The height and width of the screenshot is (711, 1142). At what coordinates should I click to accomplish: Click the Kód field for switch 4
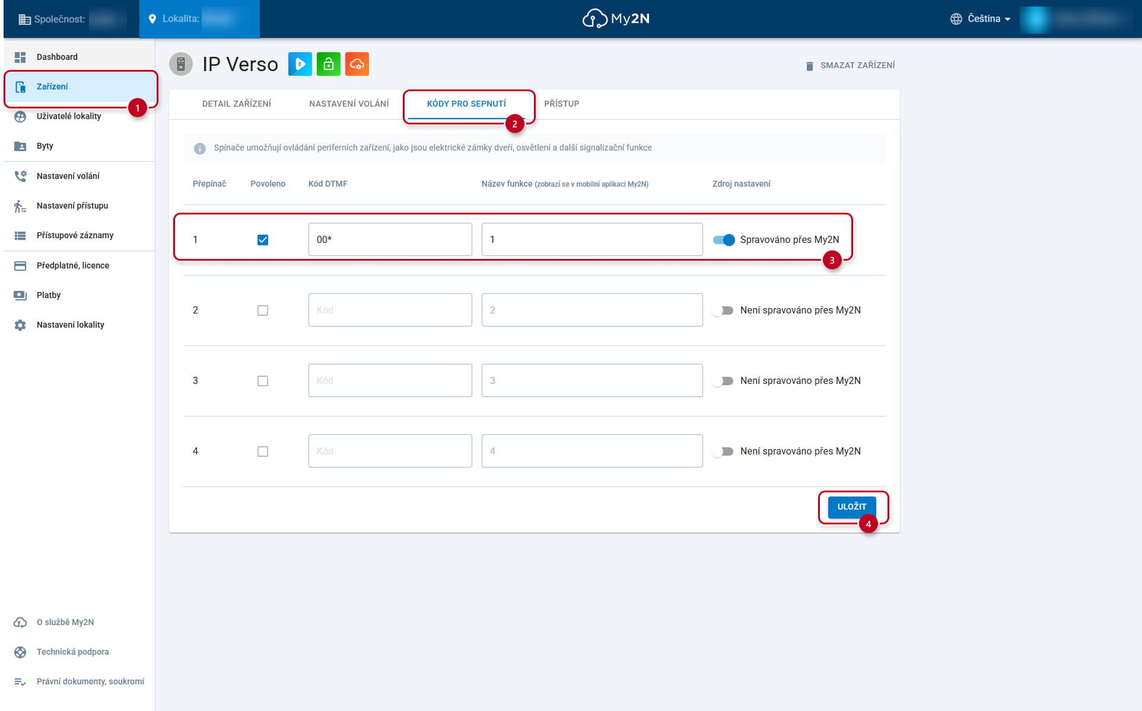pyautogui.click(x=390, y=451)
